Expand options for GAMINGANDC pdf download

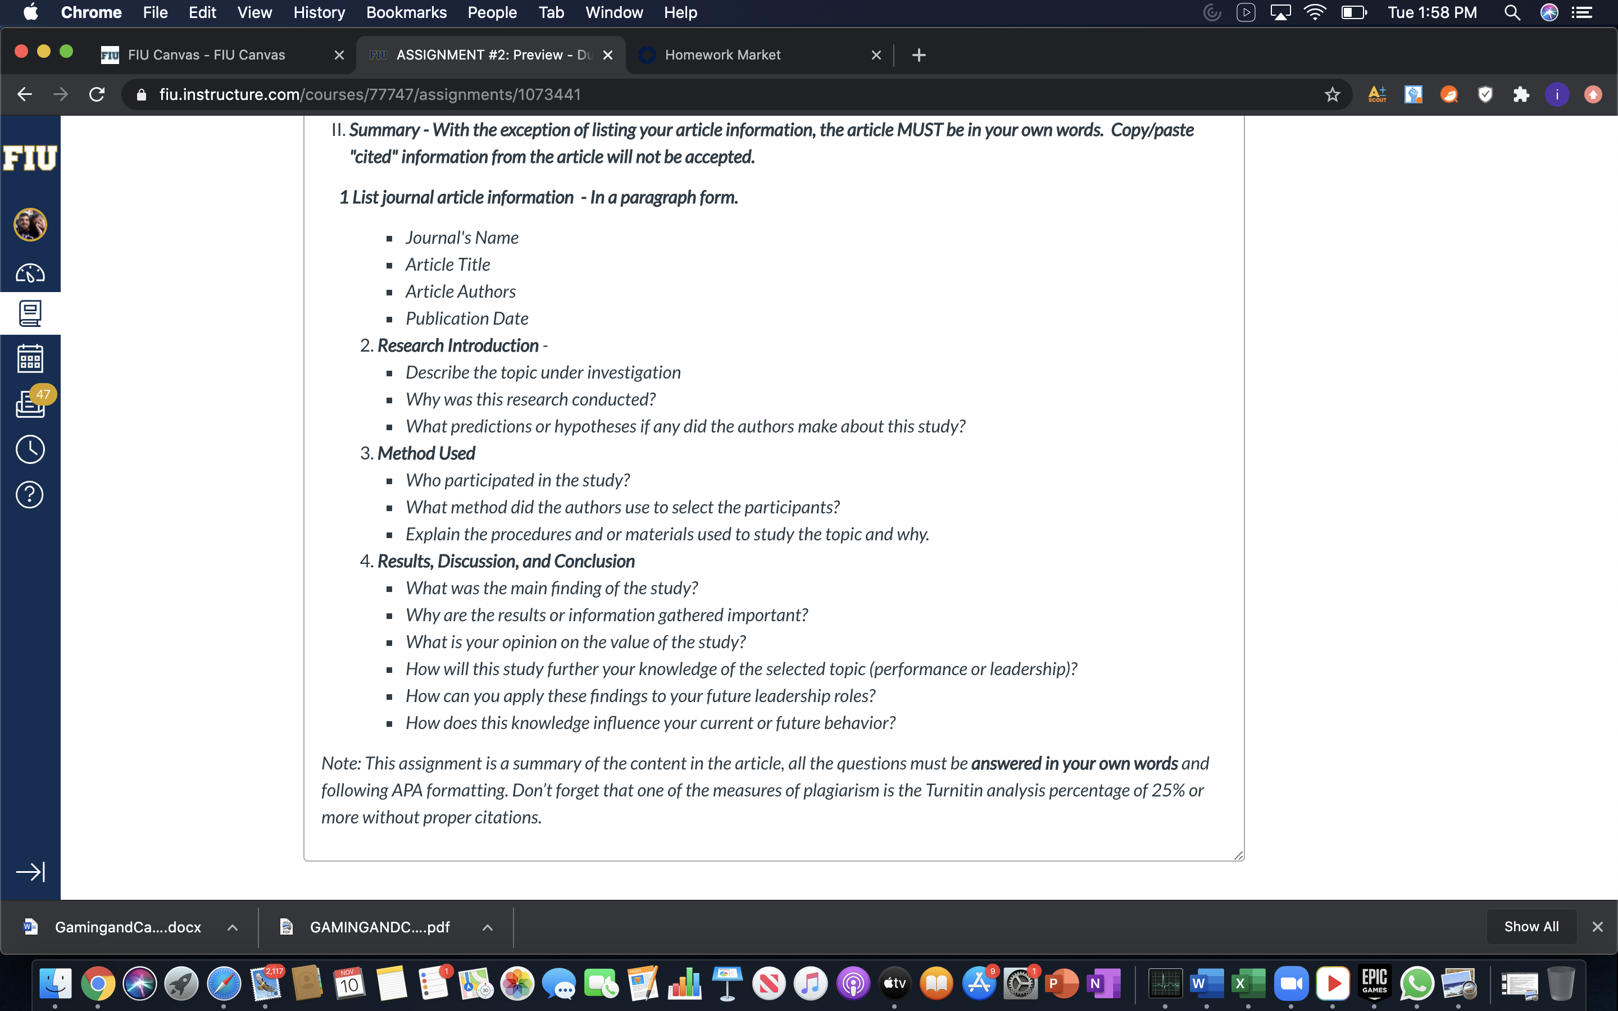[488, 927]
